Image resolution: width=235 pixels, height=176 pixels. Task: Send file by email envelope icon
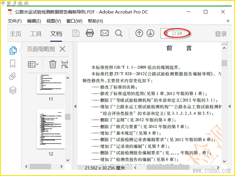(x=105, y=33)
